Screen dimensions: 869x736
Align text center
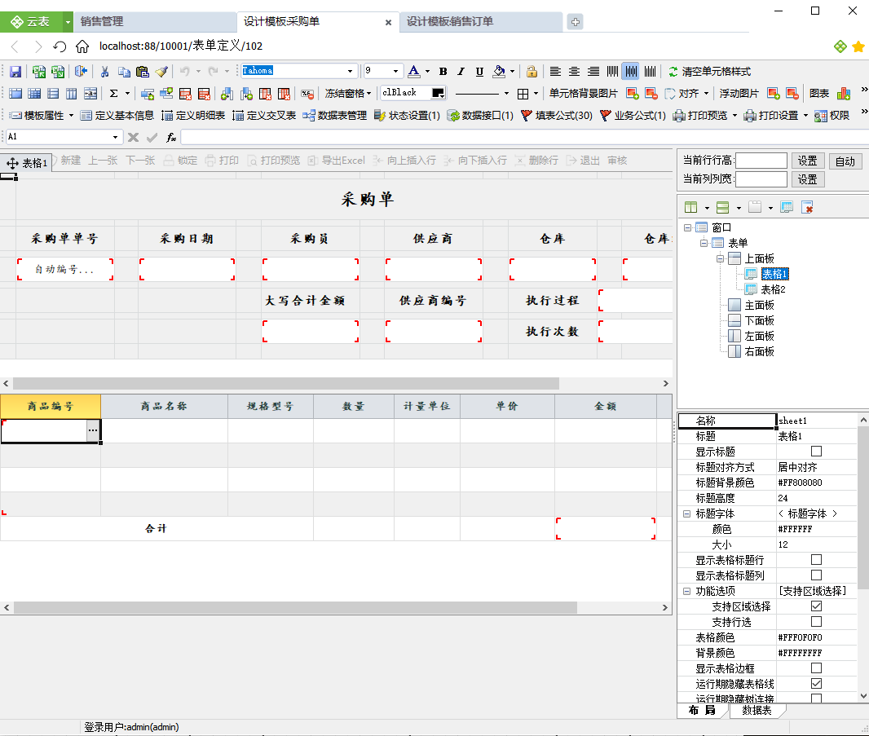point(574,72)
